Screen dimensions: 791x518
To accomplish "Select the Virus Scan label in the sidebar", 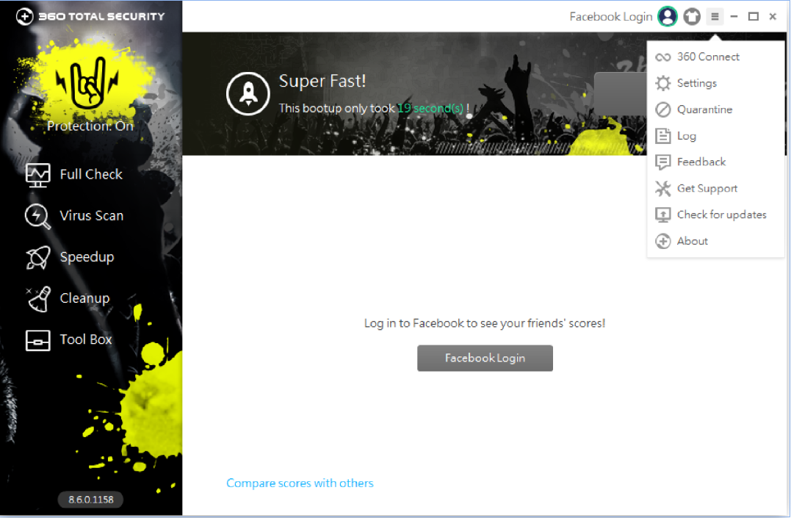I will (x=92, y=216).
